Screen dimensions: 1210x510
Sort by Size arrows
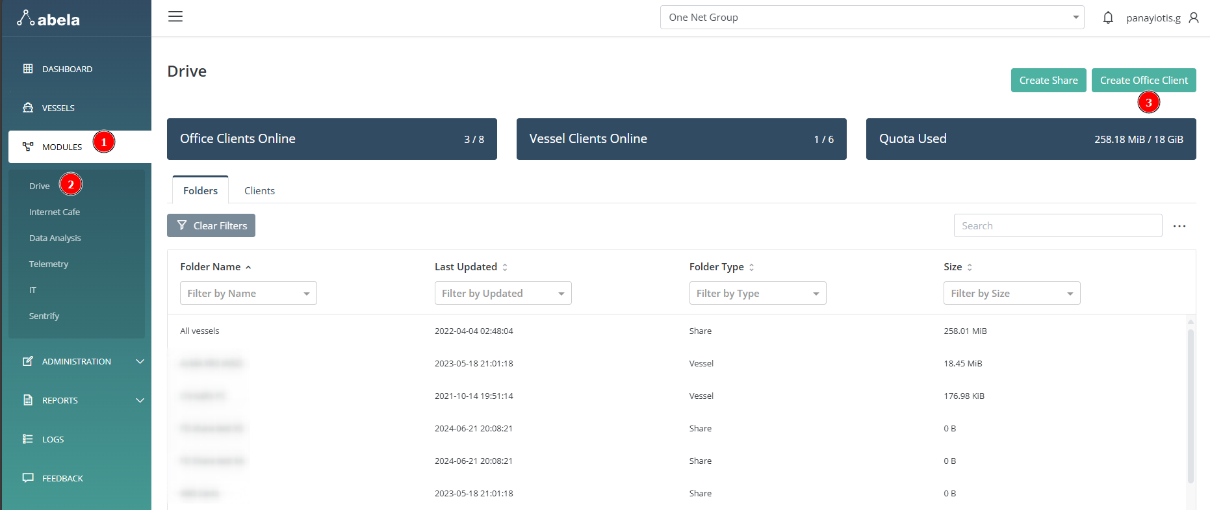pyautogui.click(x=970, y=267)
